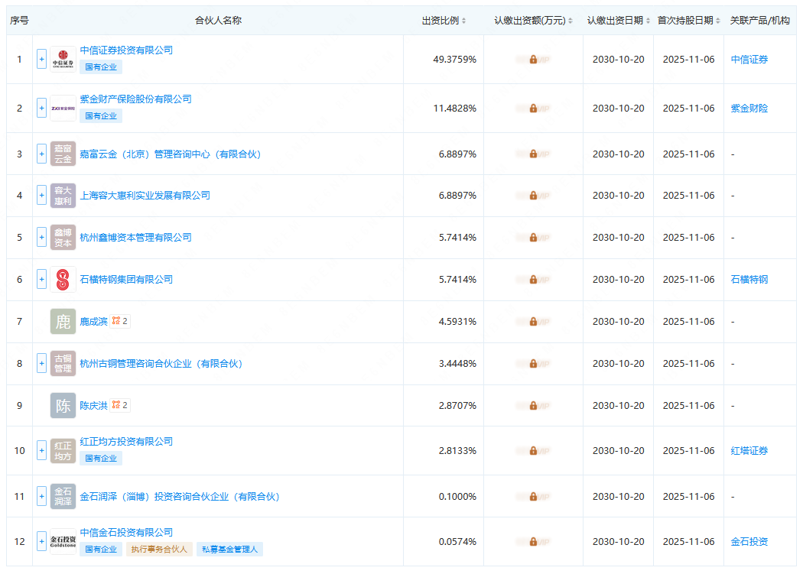The image size is (803, 574).
Task: Click the 石横特钢 red logo icon
Action: [x=63, y=280]
